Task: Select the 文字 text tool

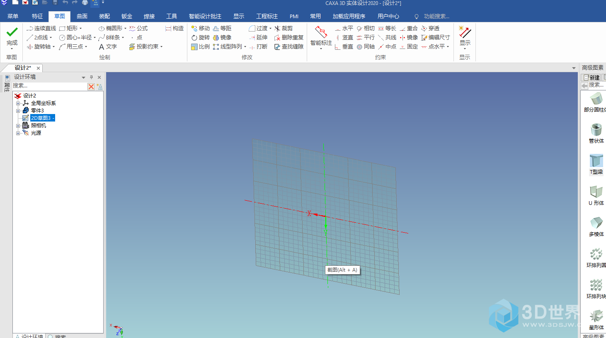Action: pyautogui.click(x=108, y=46)
